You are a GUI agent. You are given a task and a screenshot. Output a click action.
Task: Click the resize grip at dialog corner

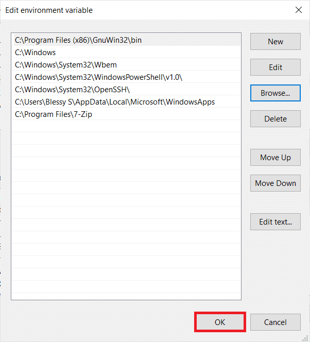(x=305, y=338)
